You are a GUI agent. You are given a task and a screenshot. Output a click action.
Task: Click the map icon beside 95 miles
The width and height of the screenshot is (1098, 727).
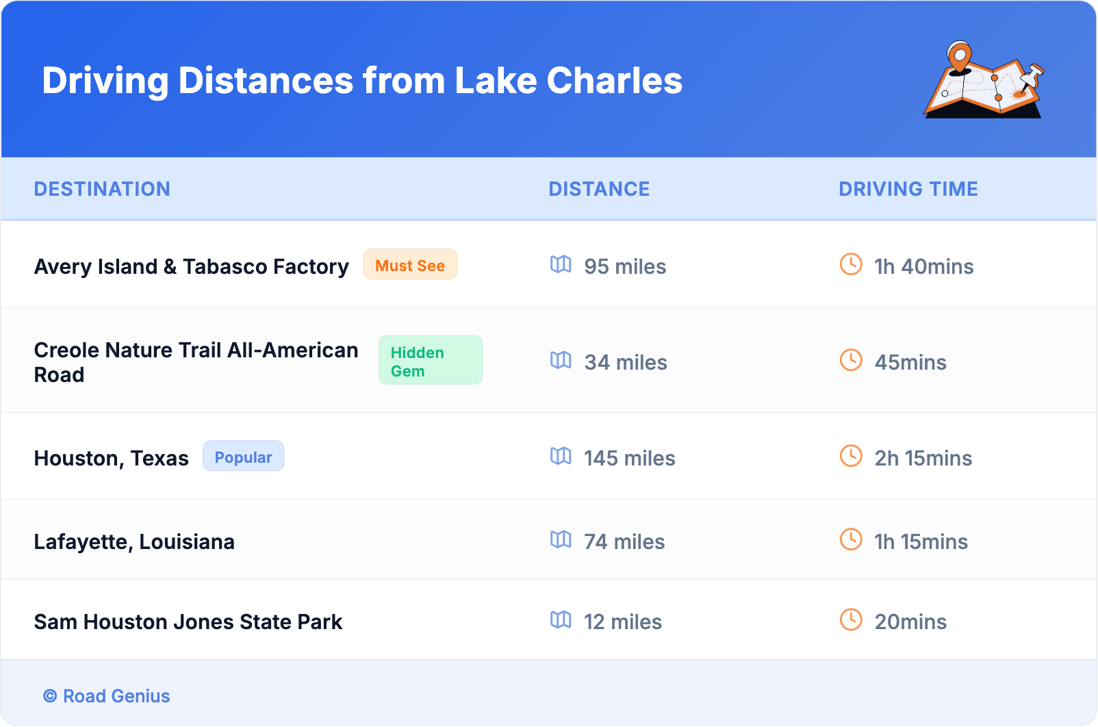pos(561,264)
